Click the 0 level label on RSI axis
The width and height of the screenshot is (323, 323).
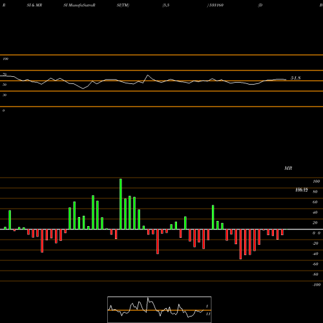coord(3,110)
